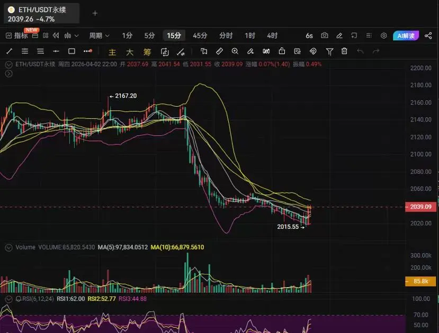Image resolution: width=439 pixels, height=333 pixels.
Task: Open the list menu icon in top toolbar
Action: click(369, 35)
